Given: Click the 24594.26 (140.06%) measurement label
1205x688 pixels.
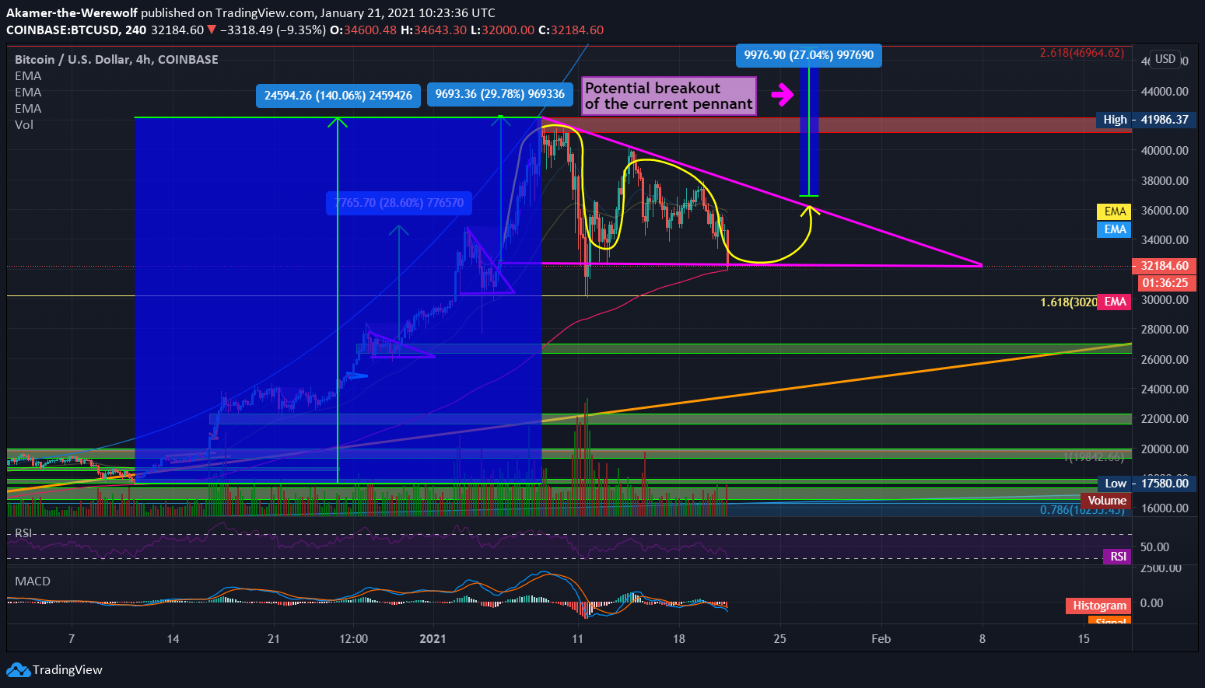Looking at the screenshot, I should tap(338, 96).
